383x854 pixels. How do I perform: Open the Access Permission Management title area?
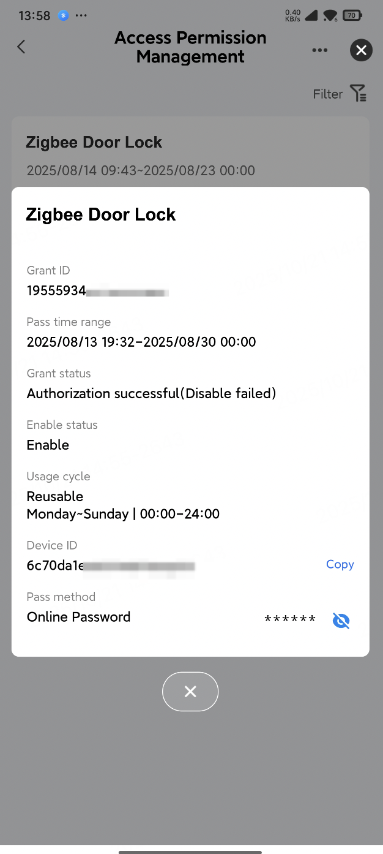pos(190,47)
